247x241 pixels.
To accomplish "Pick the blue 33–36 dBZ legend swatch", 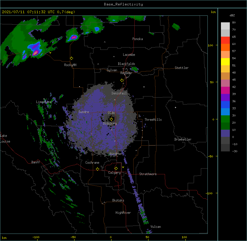I will 225,104.
